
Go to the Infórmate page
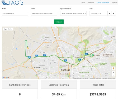pos(91,3)
